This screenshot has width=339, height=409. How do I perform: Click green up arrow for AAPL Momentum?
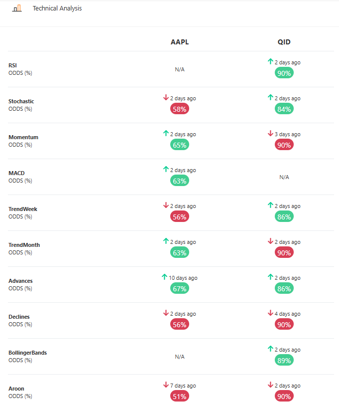coord(166,133)
